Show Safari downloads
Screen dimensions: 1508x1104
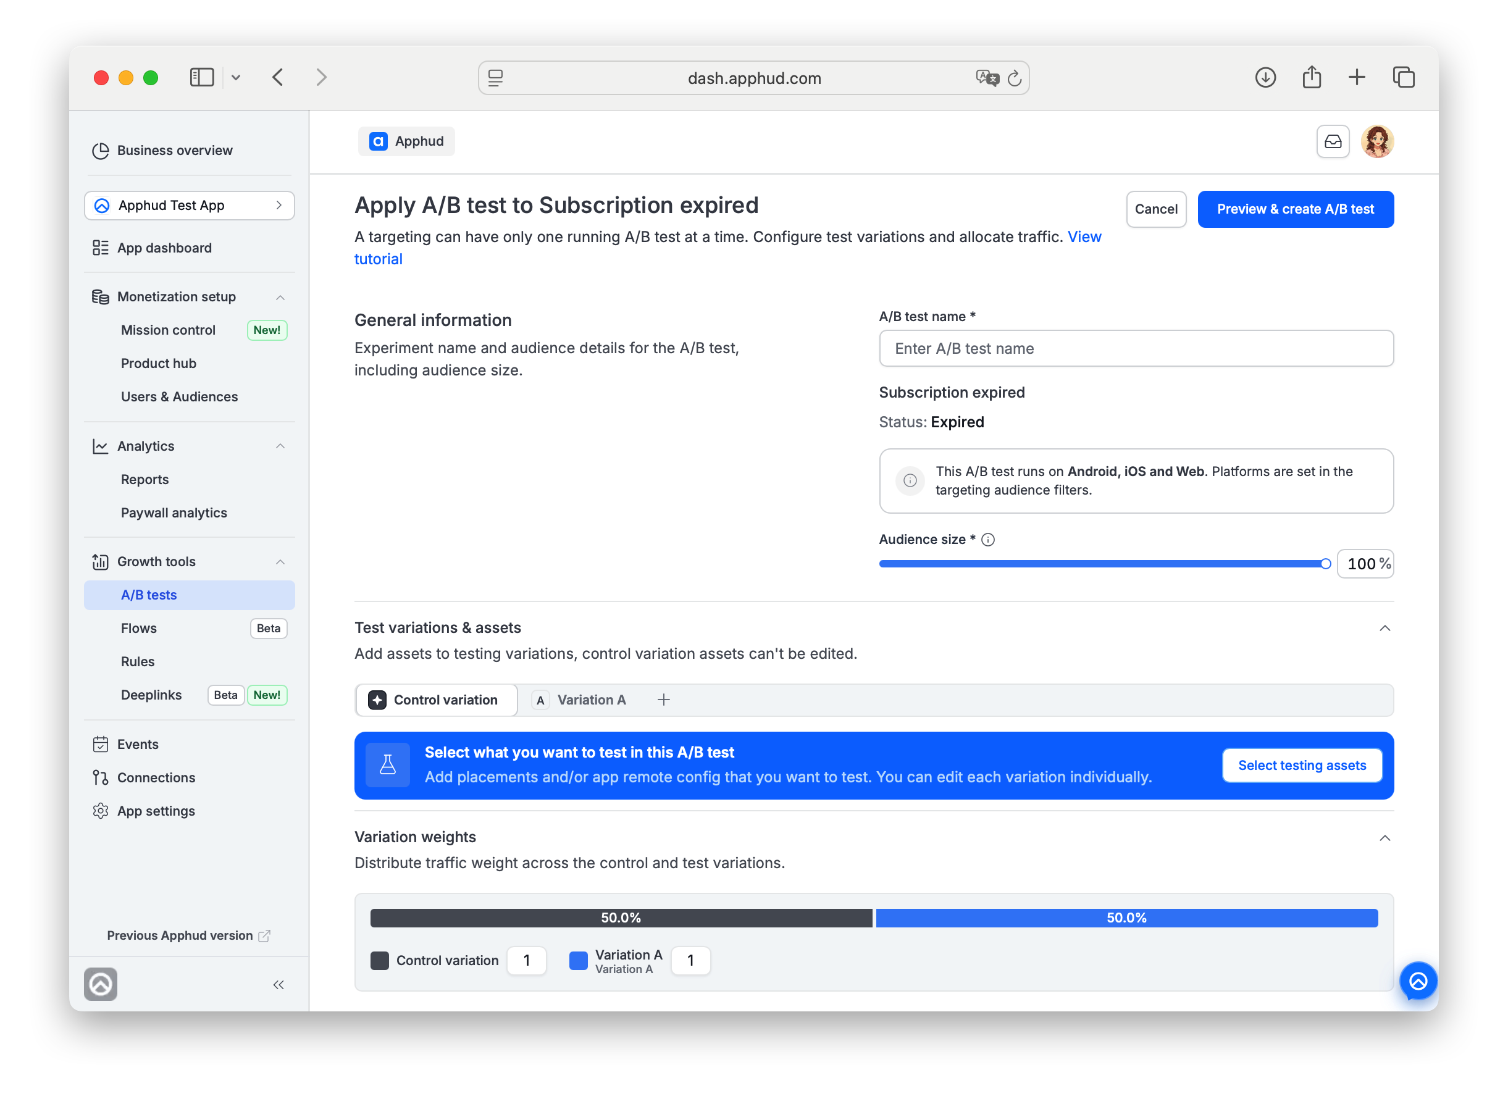point(1265,78)
